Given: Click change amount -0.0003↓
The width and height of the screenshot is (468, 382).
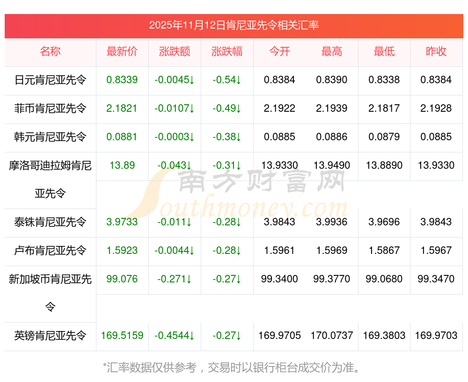Looking at the screenshot, I should tap(175, 137).
